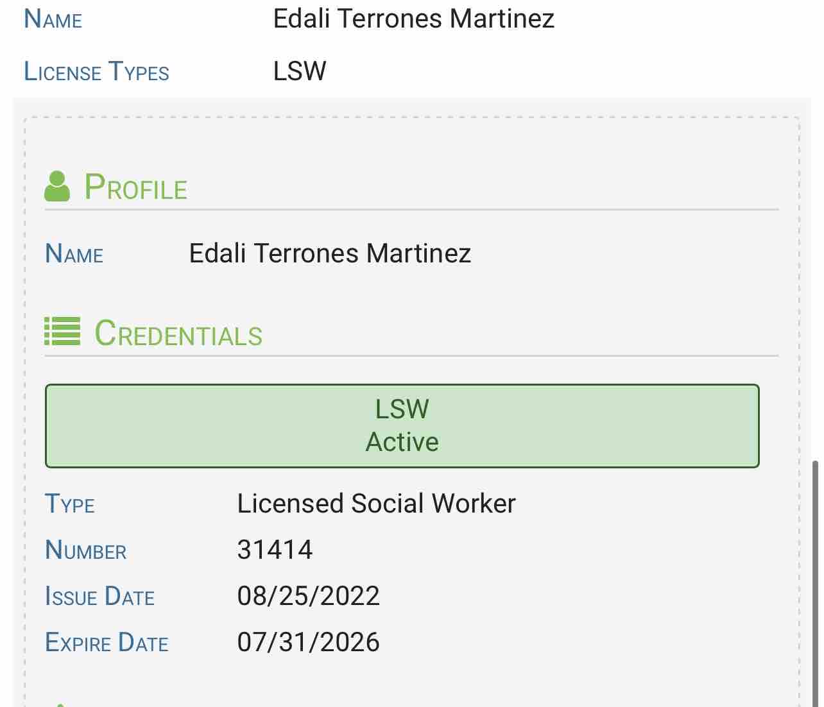
Task: Click the Profile section heading
Action: pyautogui.click(x=136, y=187)
